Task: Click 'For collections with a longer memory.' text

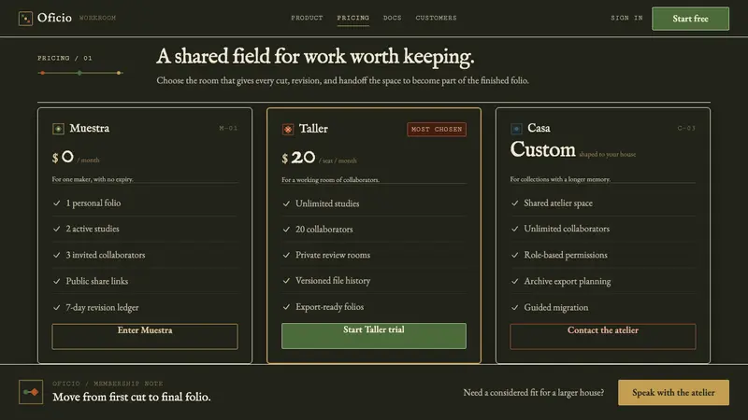Action: [x=560, y=179]
